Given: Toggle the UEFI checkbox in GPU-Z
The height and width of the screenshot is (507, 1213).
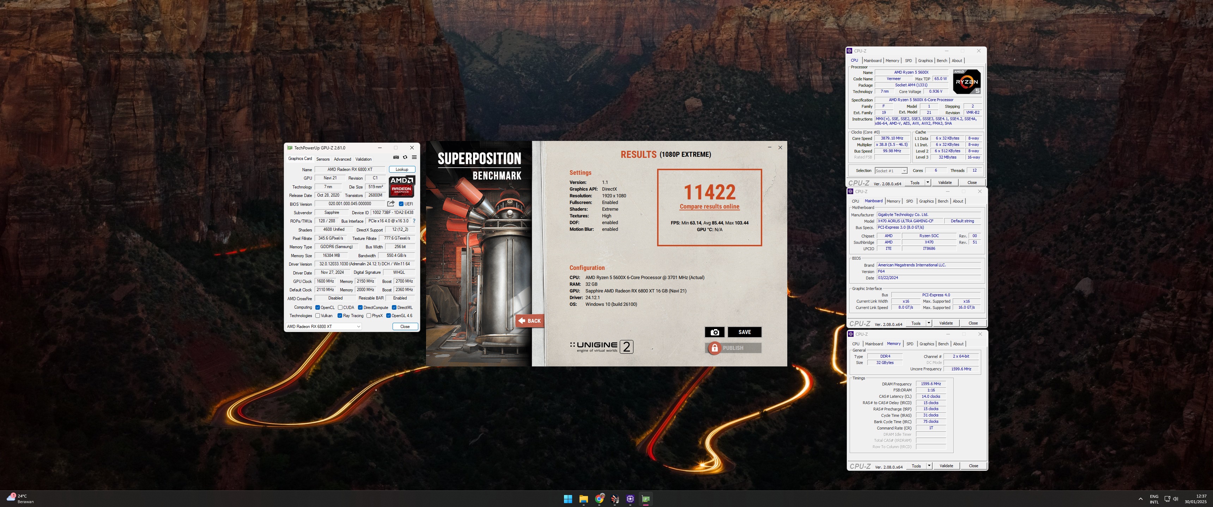Looking at the screenshot, I should point(401,204).
